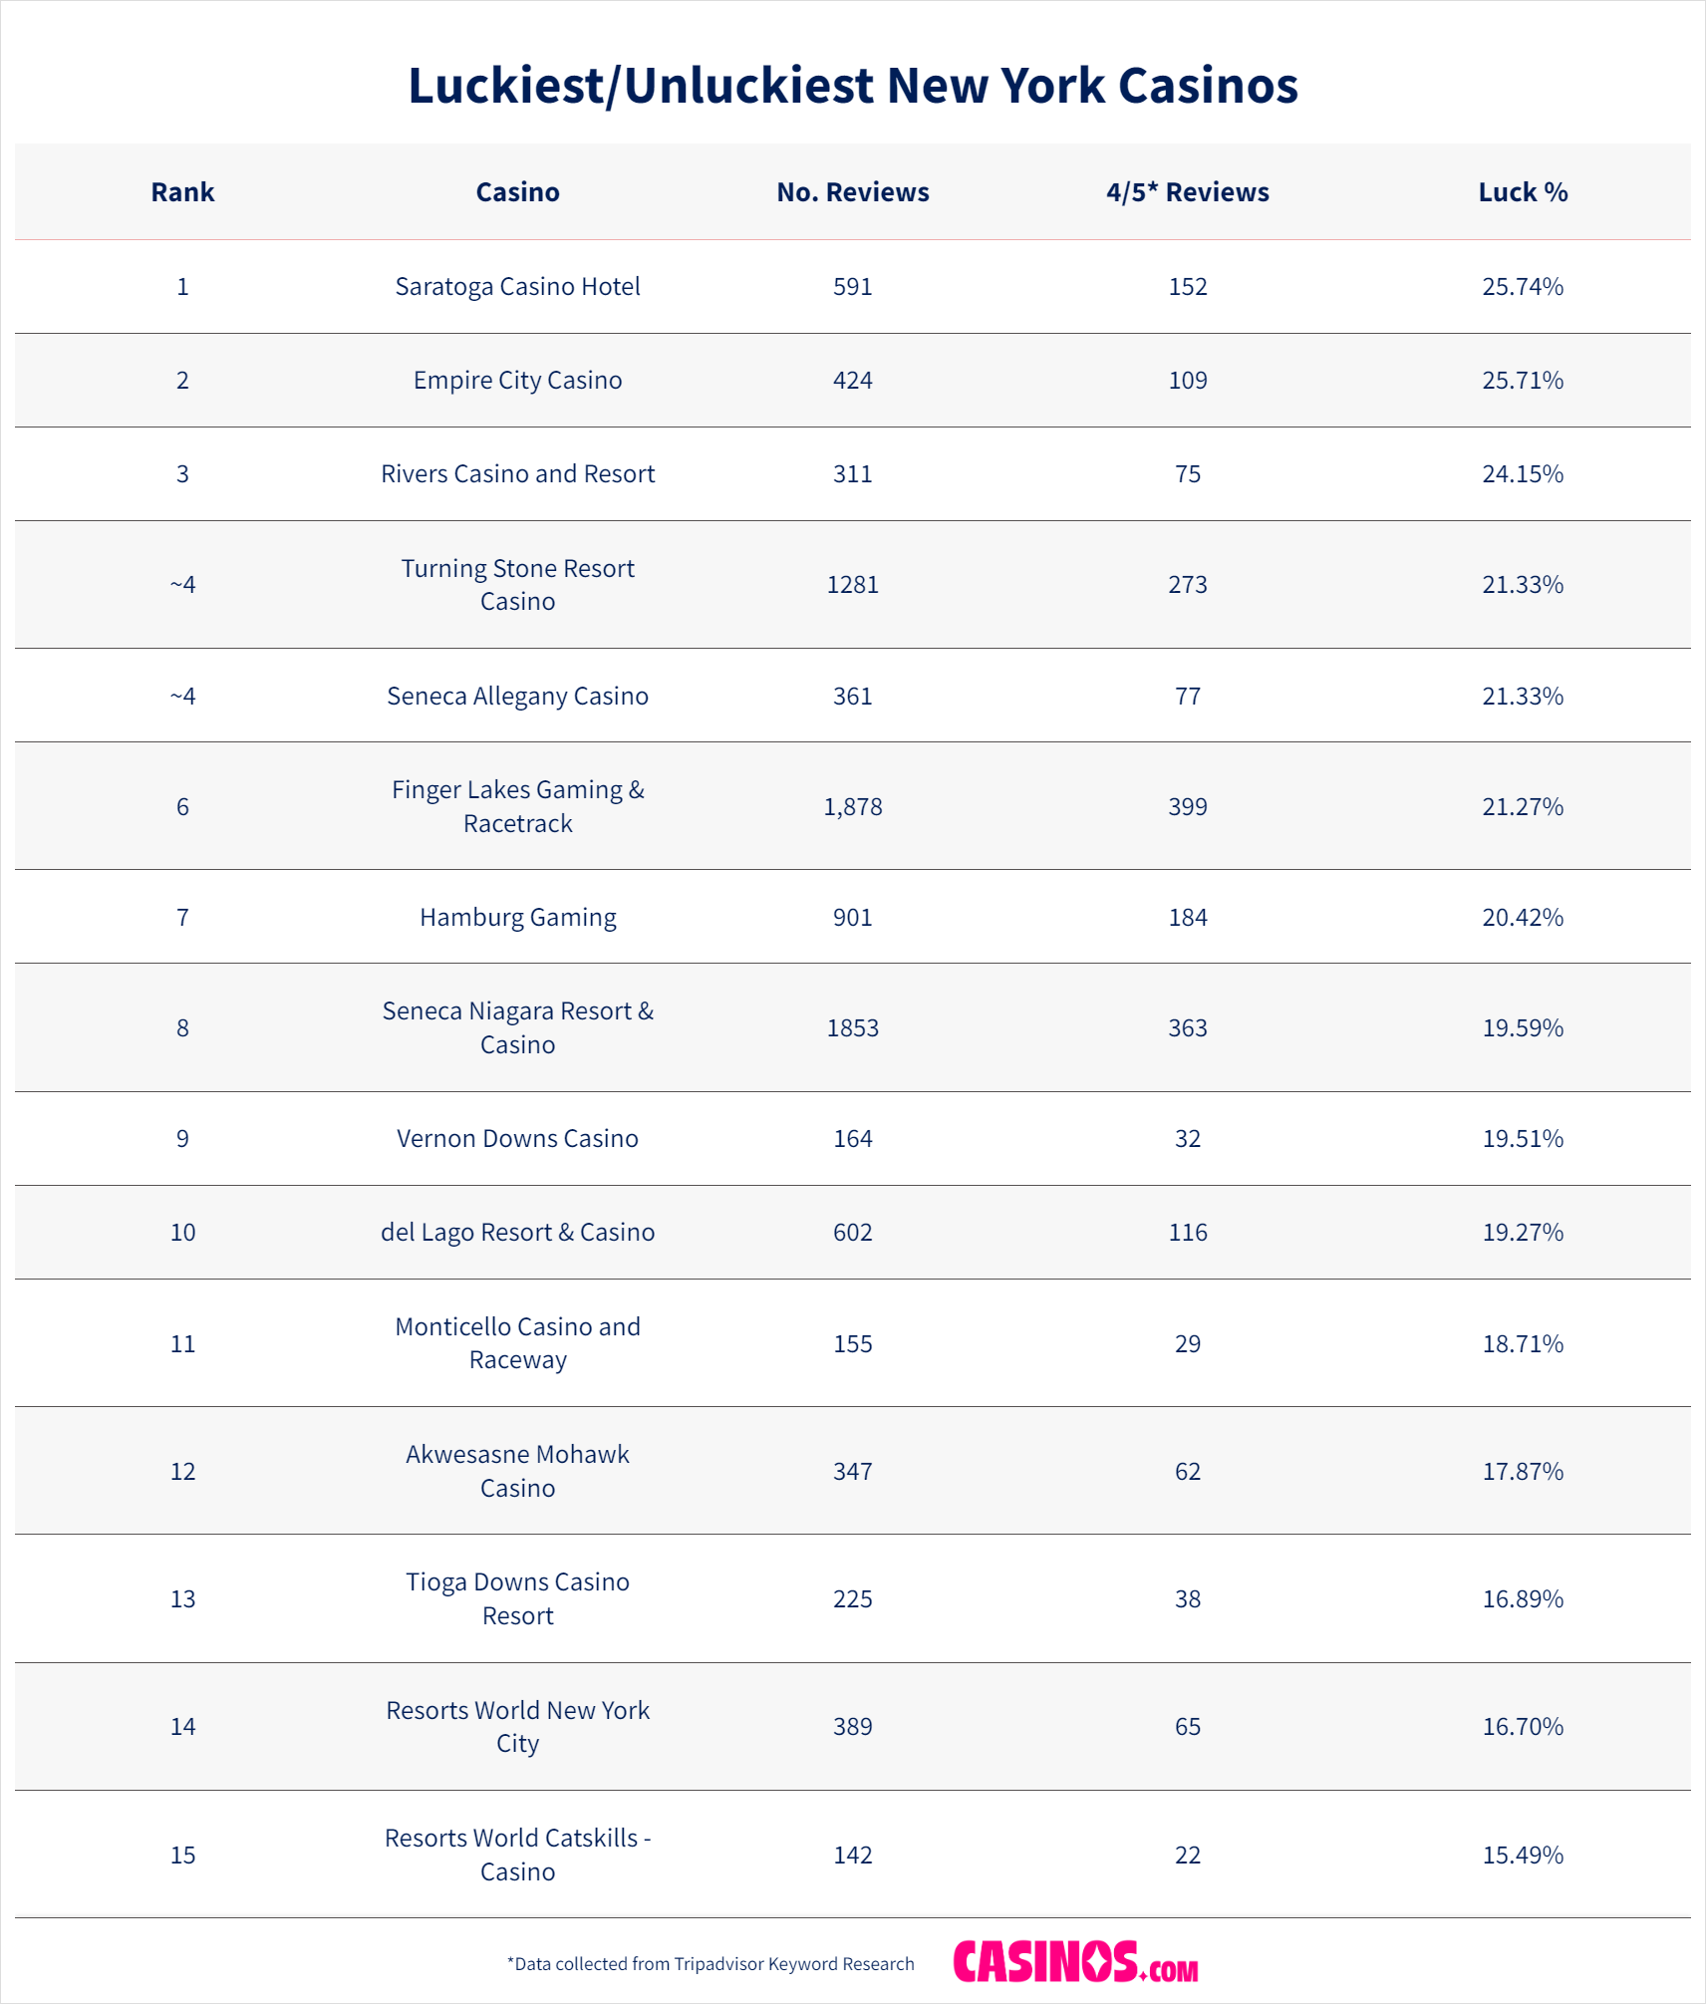Viewport: 1706px width, 2004px height.
Task: Click the Vernon Downs Casino name
Action: coord(517,1139)
